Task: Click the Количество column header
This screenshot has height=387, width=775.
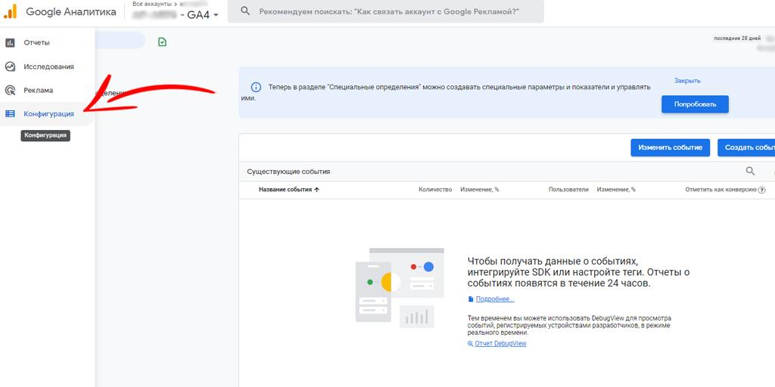Action: [x=434, y=190]
